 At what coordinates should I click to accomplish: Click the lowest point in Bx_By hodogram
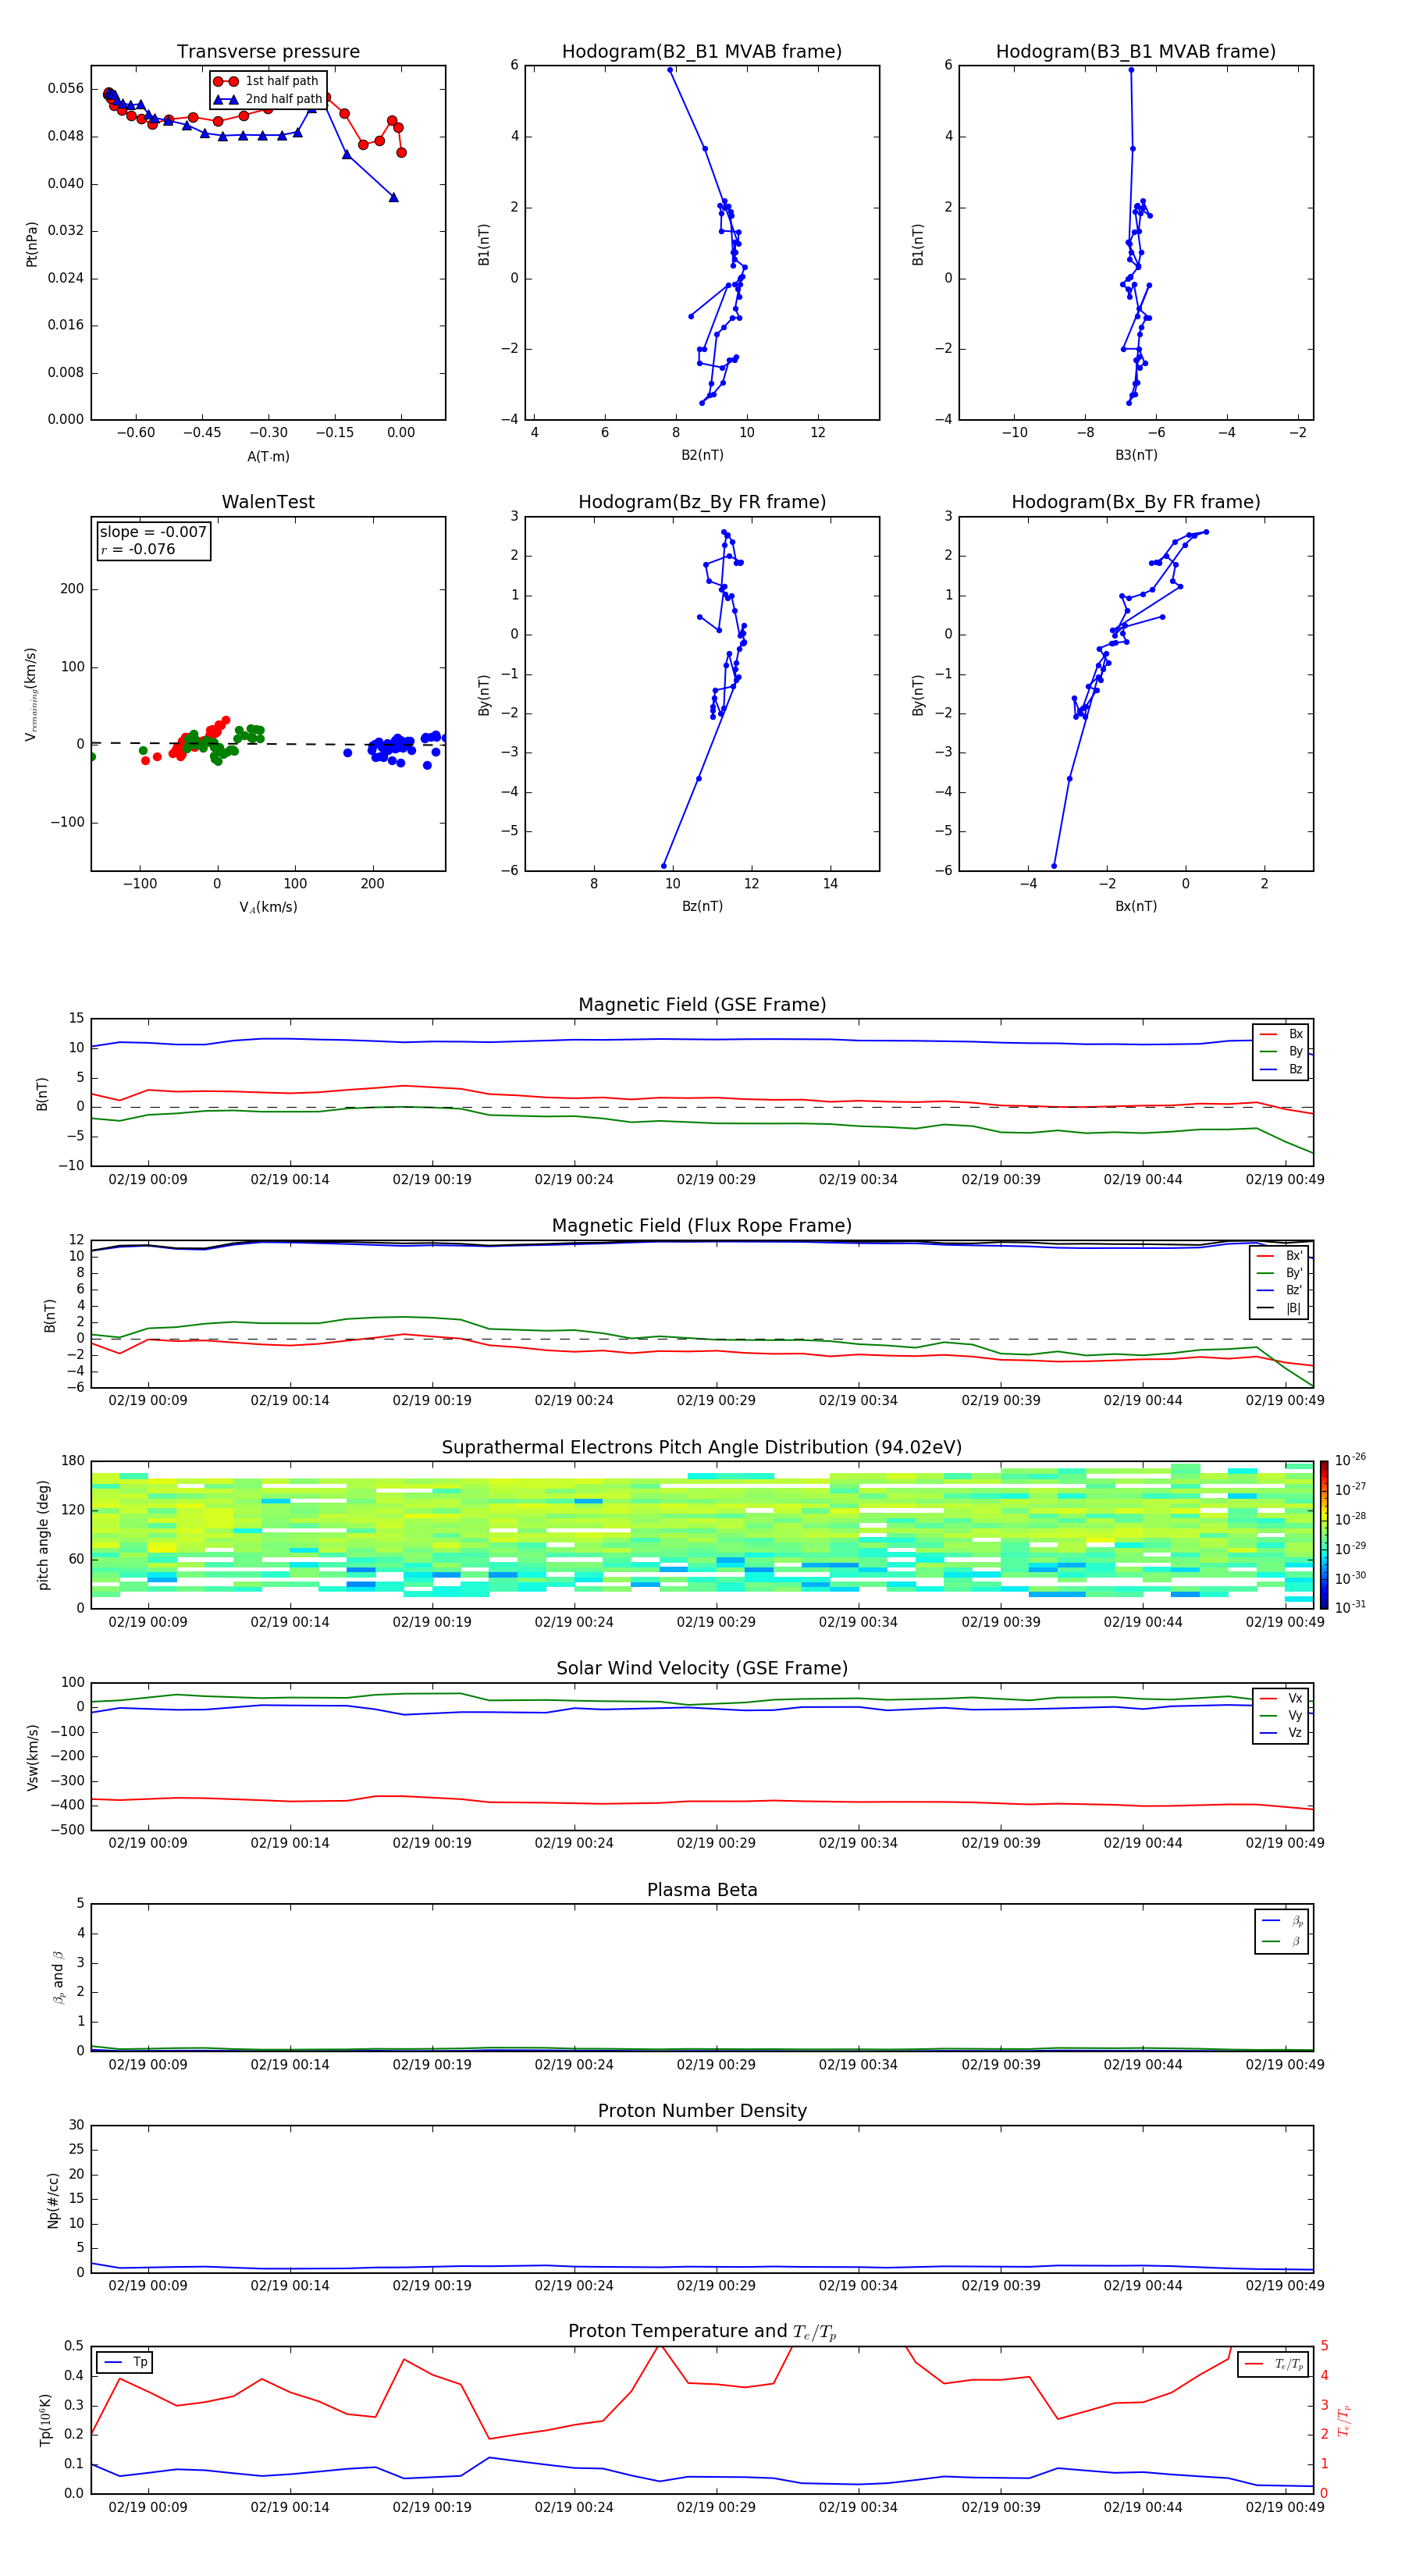(1054, 866)
